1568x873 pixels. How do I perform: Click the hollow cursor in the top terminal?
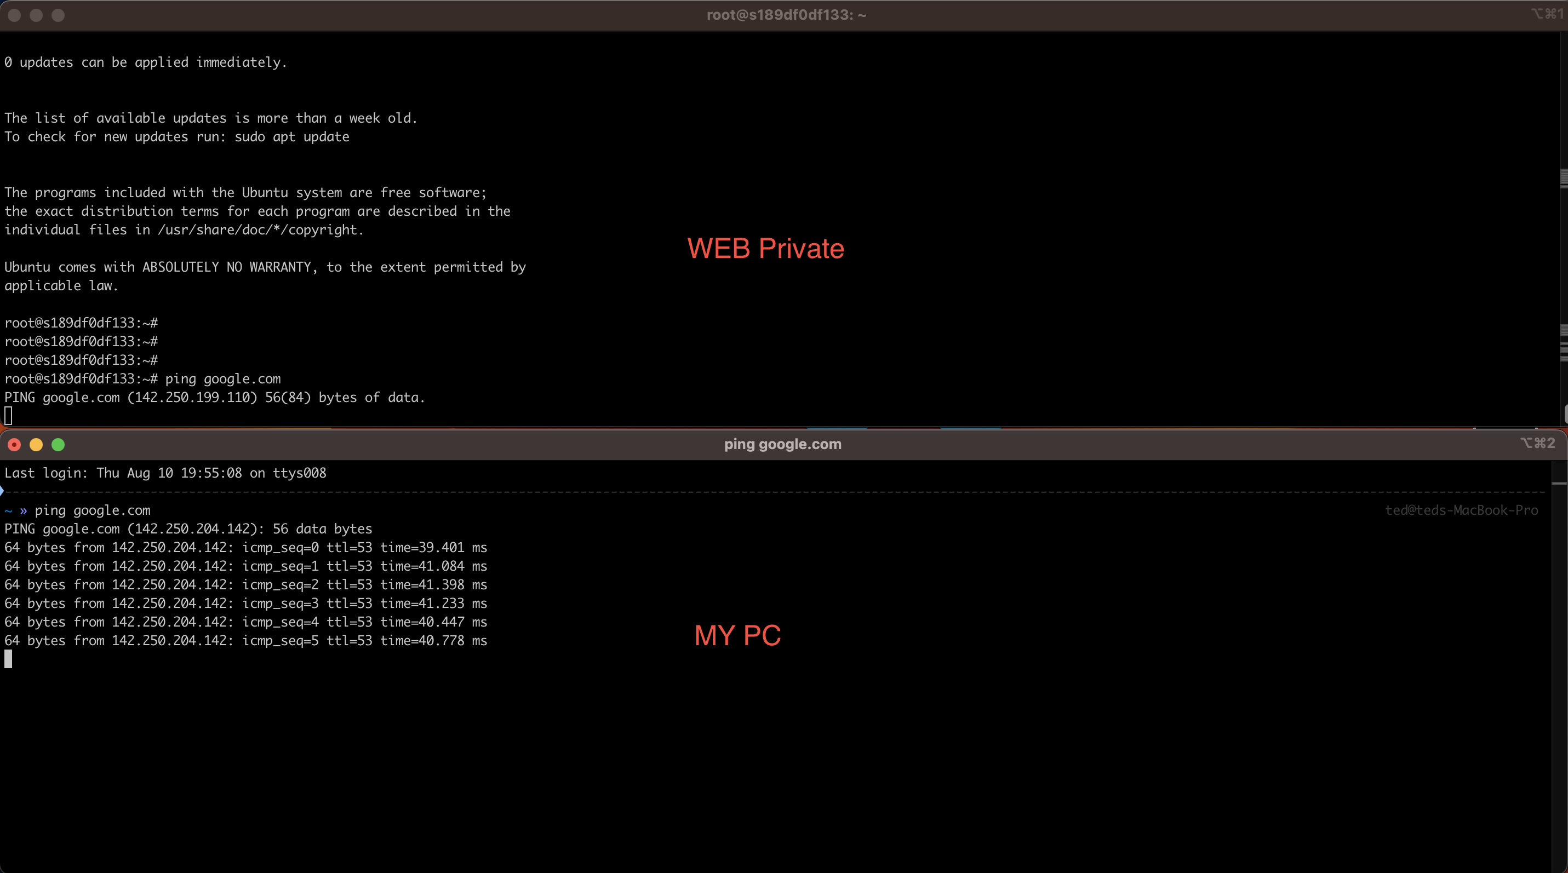coord(8,416)
